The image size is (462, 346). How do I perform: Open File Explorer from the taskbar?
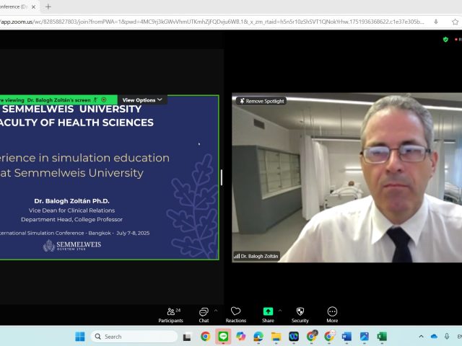coord(276,337)
